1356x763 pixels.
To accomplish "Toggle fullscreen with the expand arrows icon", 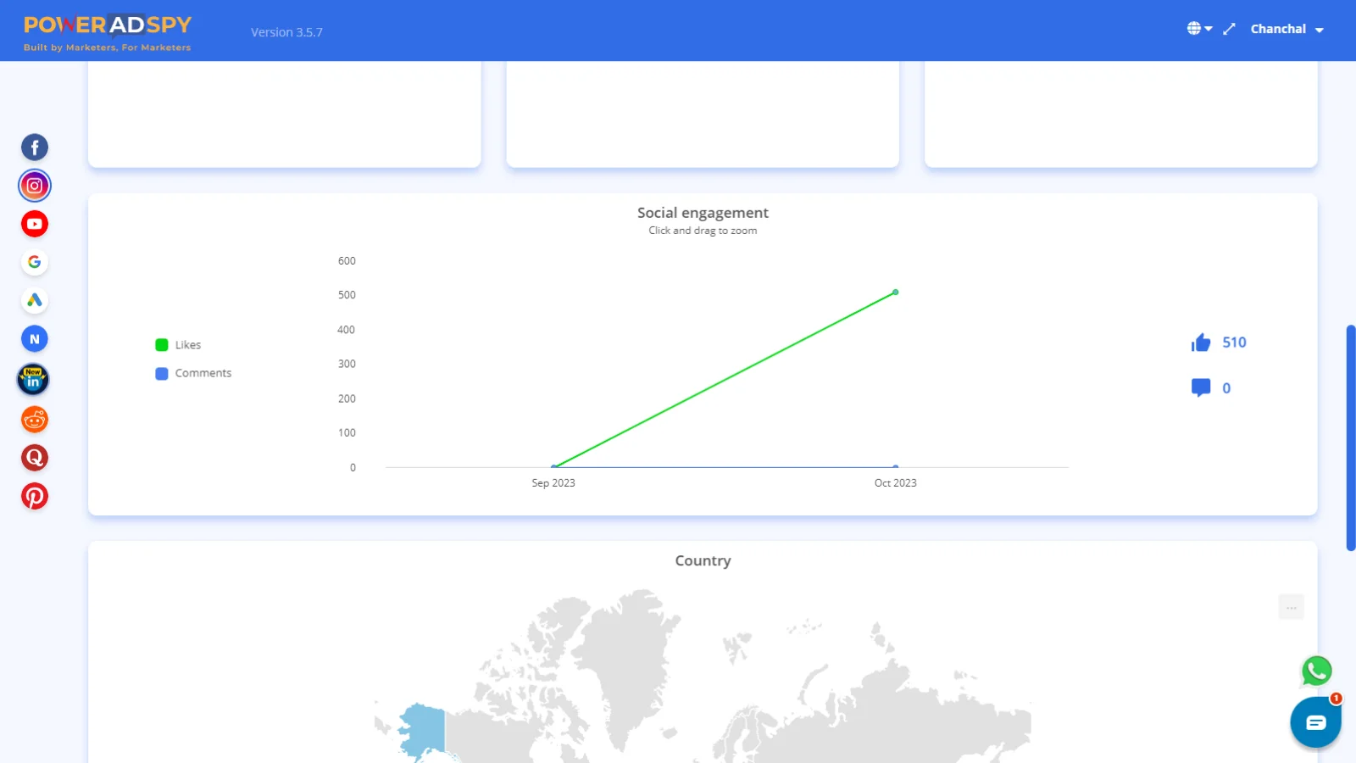I will click(1229, 29).
